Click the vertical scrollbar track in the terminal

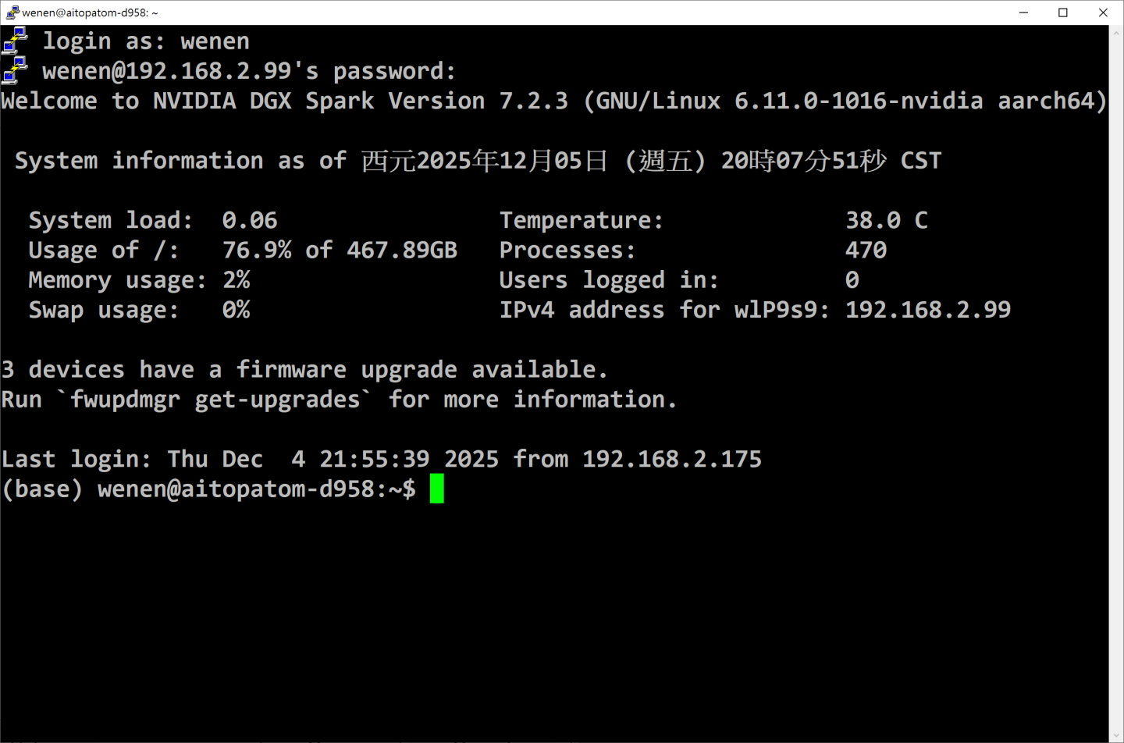(x=1116, y=390)
